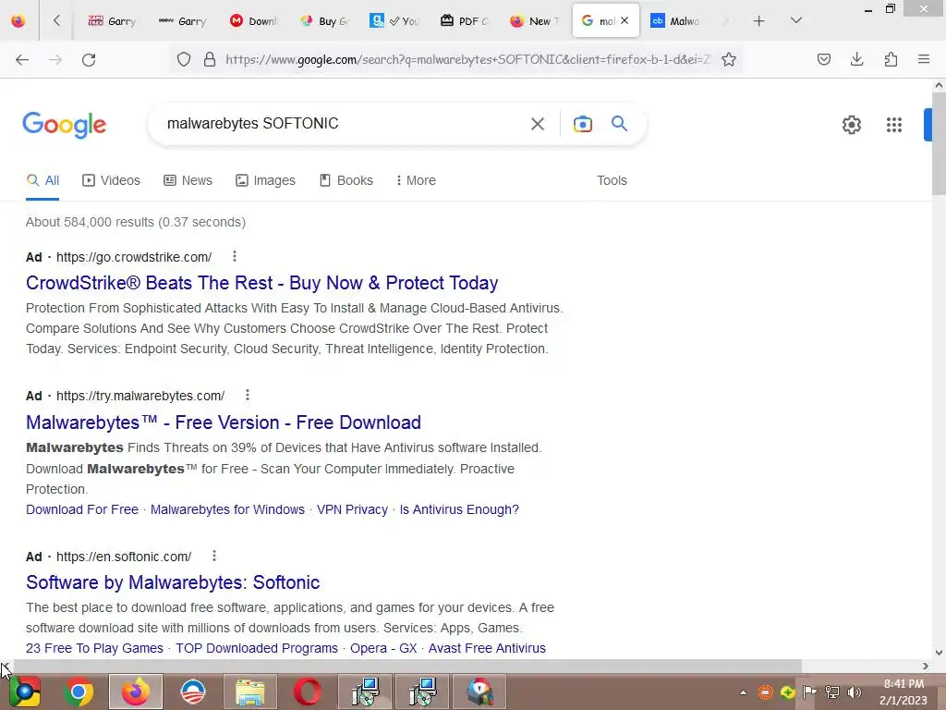
Task: Open File Explorer folder in taskbar
Action: 249,692
